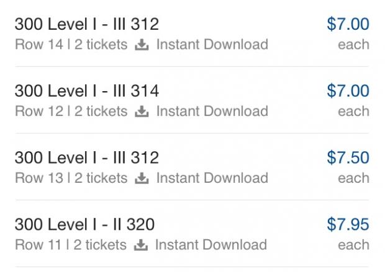This screenshot has width=385, height=272.
Task: Click Instant Download text for Row 13
Action: 212,178
